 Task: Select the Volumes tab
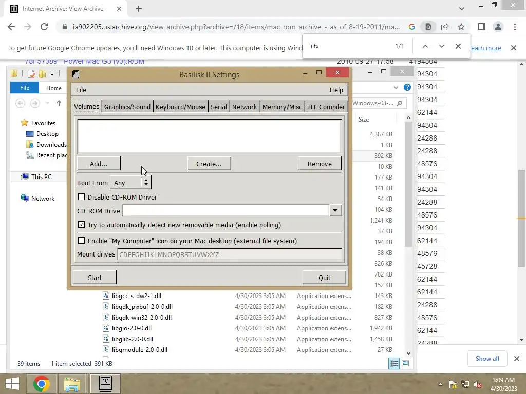pyautogui.click(x=86, y=106)
